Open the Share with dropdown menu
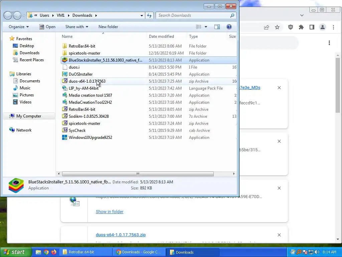Screen dimensions: 342x257 click(77, 27)
